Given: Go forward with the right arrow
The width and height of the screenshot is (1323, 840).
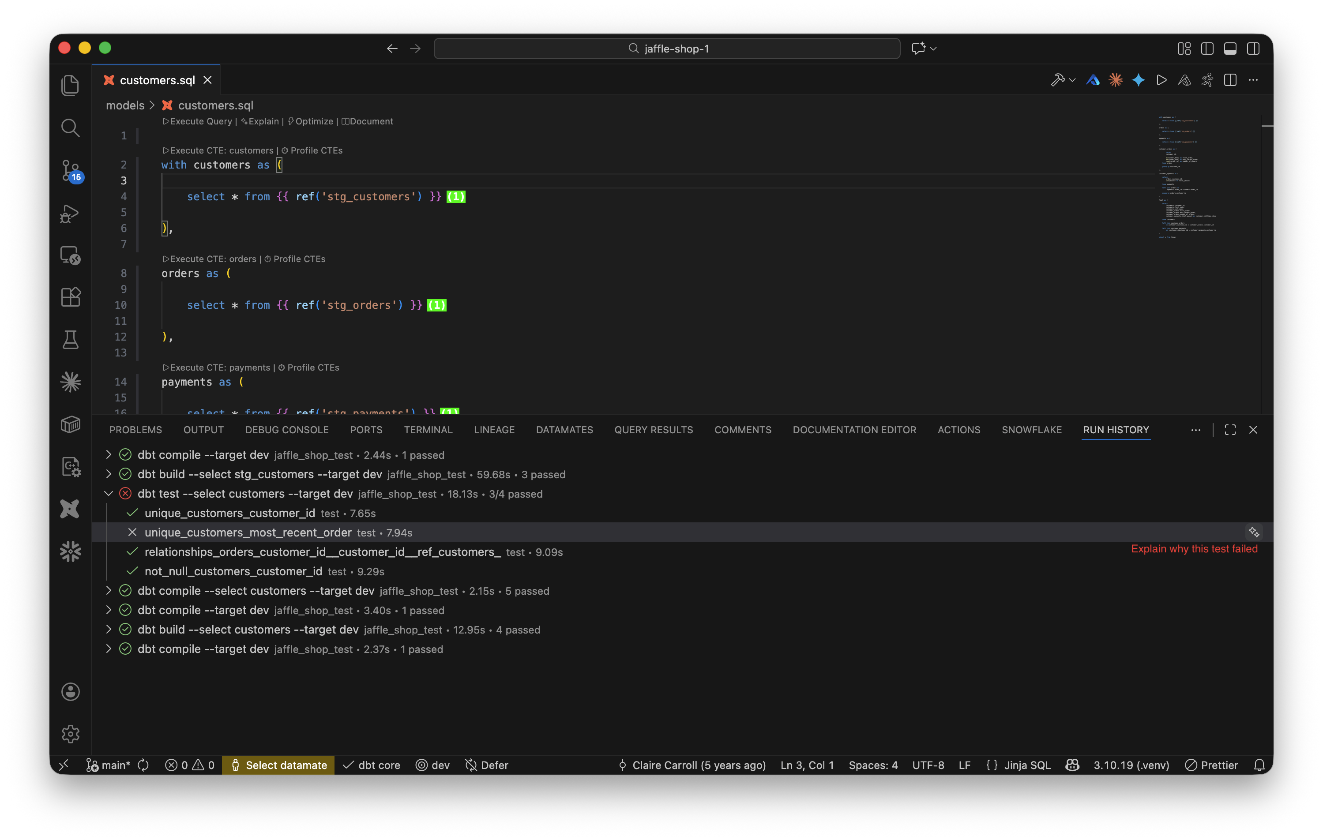Looking at the screenshot, I should coord(415,49).
